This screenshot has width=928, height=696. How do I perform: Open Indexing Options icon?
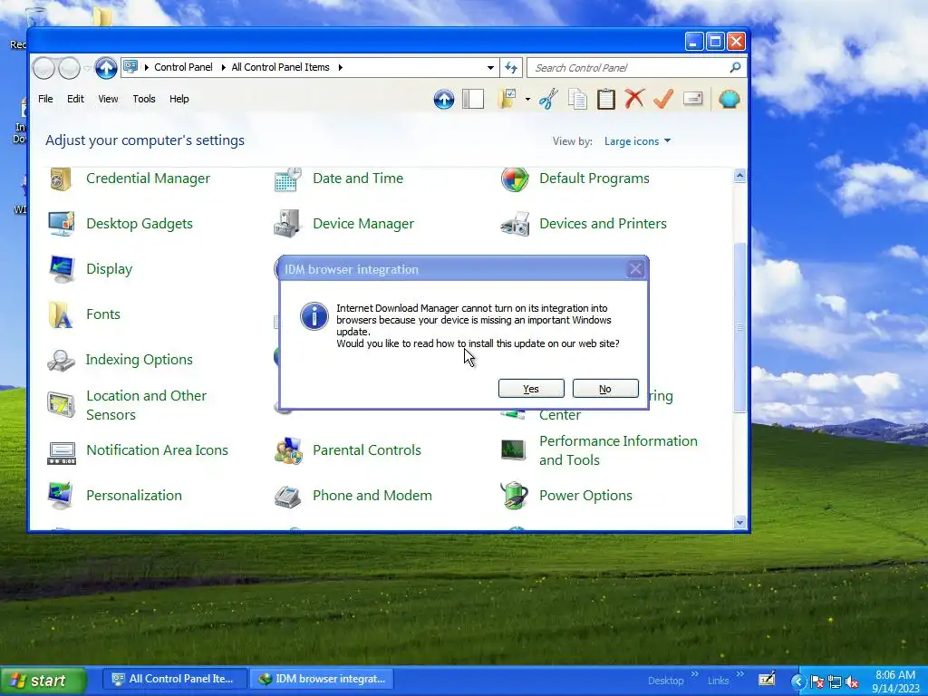(61, 360)
